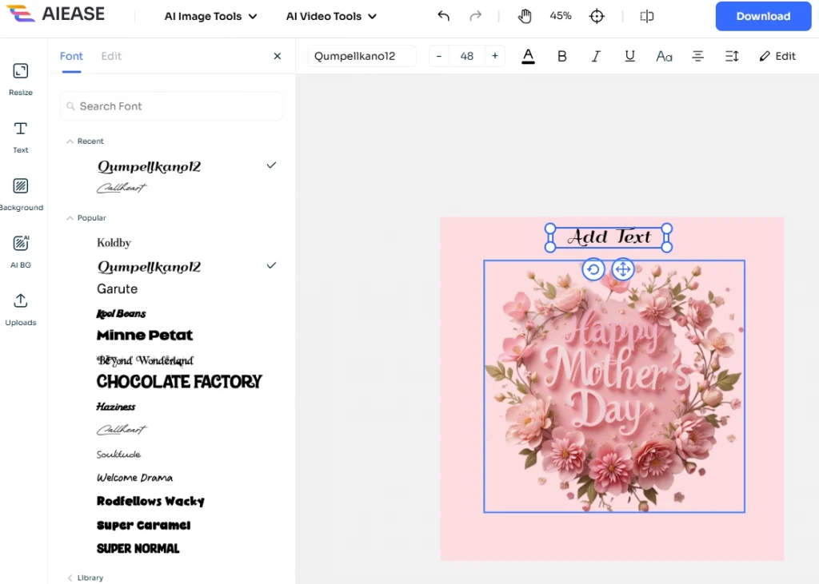Screen dimensions: 819x584
Task: Switch to the Edit tab
Action: click(111, 56)
